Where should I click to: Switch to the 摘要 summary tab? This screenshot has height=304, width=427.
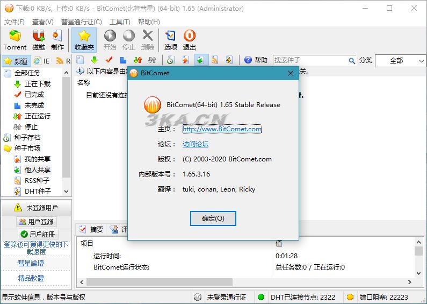92,229
